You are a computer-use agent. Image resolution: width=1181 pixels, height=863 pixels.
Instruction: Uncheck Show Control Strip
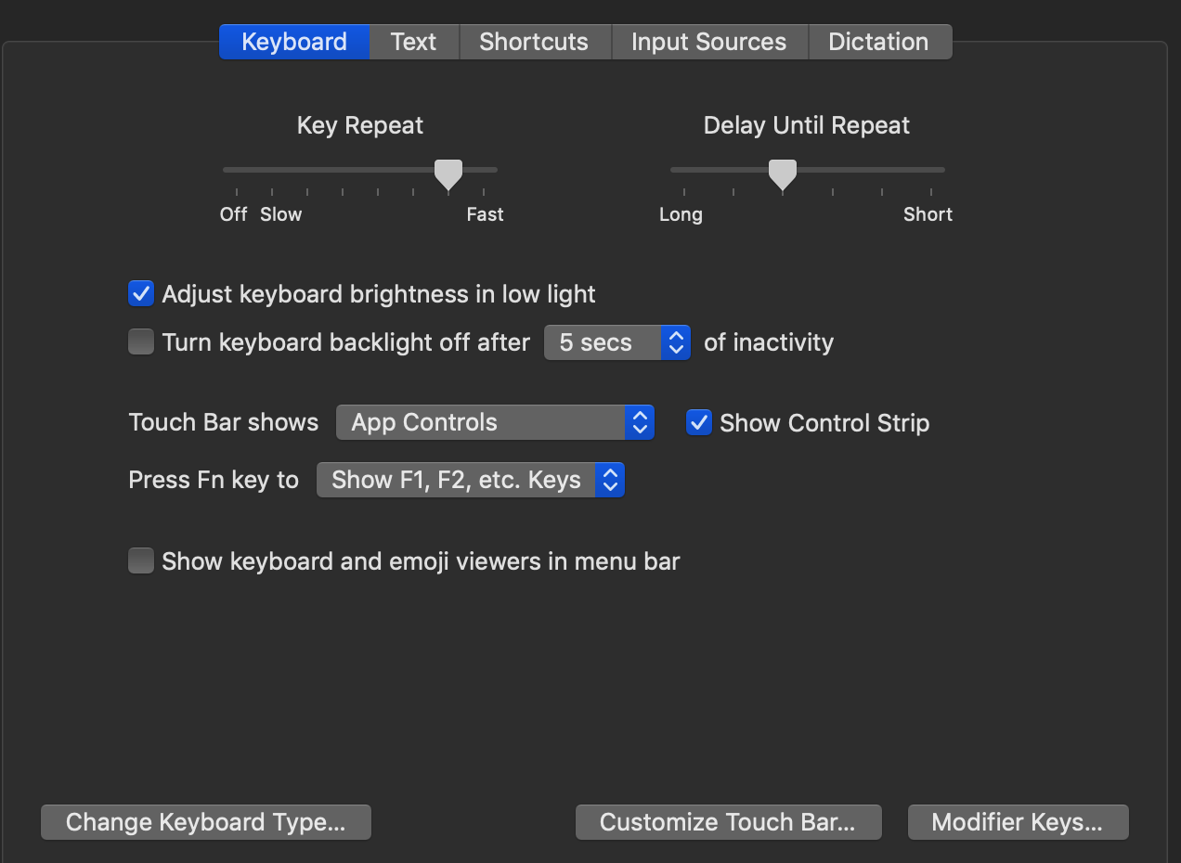pos(698,423)
